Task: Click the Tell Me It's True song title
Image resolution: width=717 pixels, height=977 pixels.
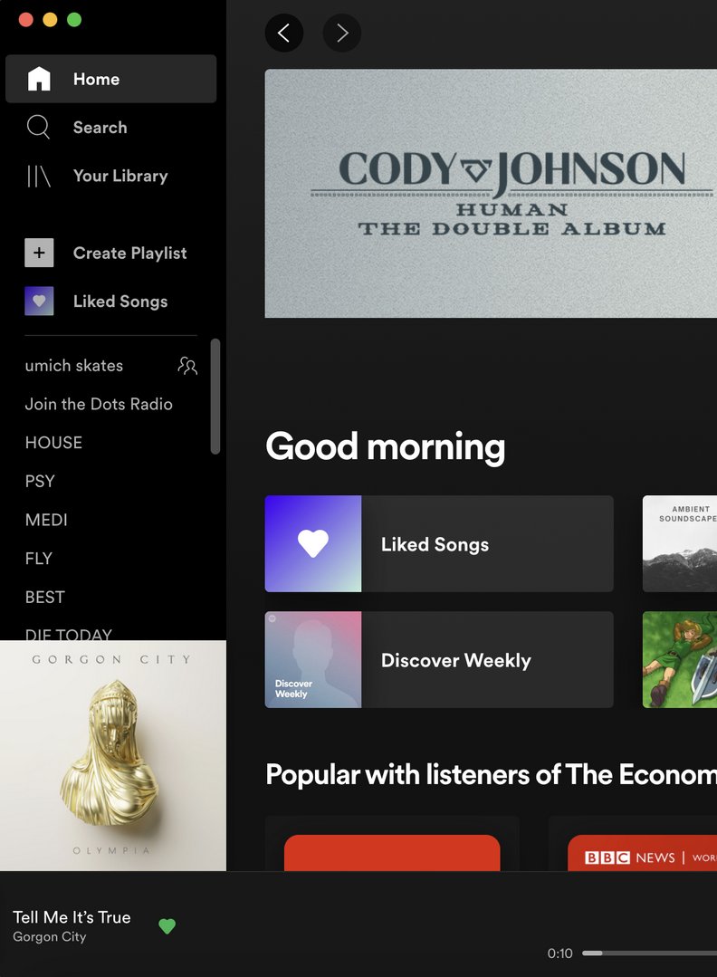Action: pyautogui.click(x=72, y=917)
